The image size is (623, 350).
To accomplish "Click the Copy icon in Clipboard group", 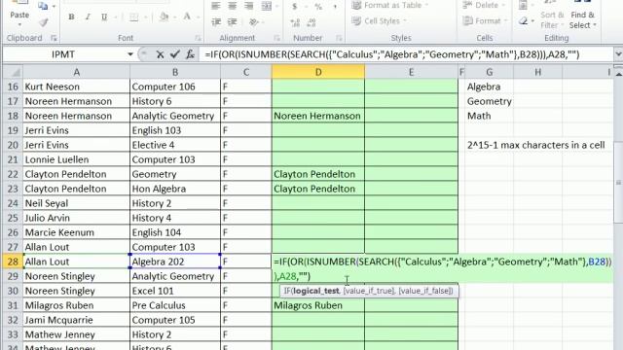I will click(43, 6).
